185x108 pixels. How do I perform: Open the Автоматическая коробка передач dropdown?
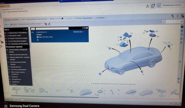(x=30, y=24)
